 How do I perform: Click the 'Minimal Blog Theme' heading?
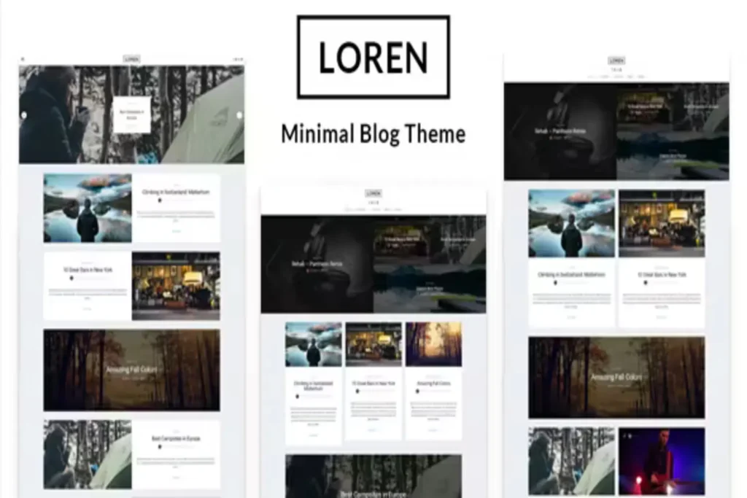tap(373, 134)
